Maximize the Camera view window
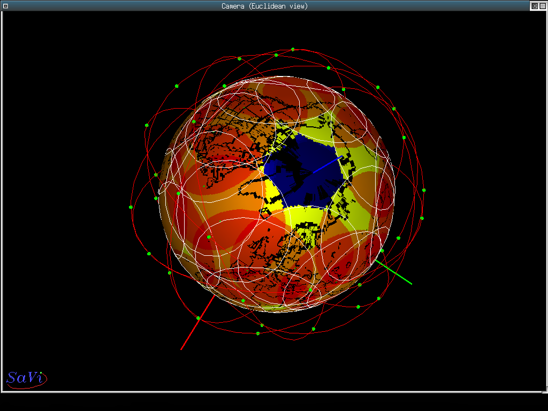Image resolution: width=548 pixels, height=411 pixels. point(542,6)
